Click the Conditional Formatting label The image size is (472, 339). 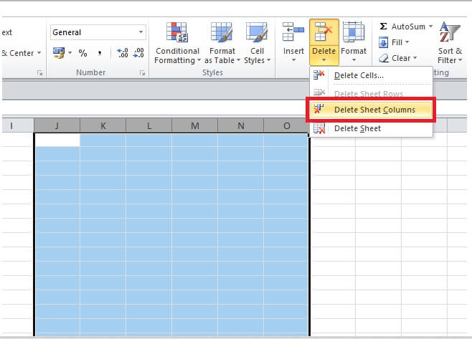[177, 56]
